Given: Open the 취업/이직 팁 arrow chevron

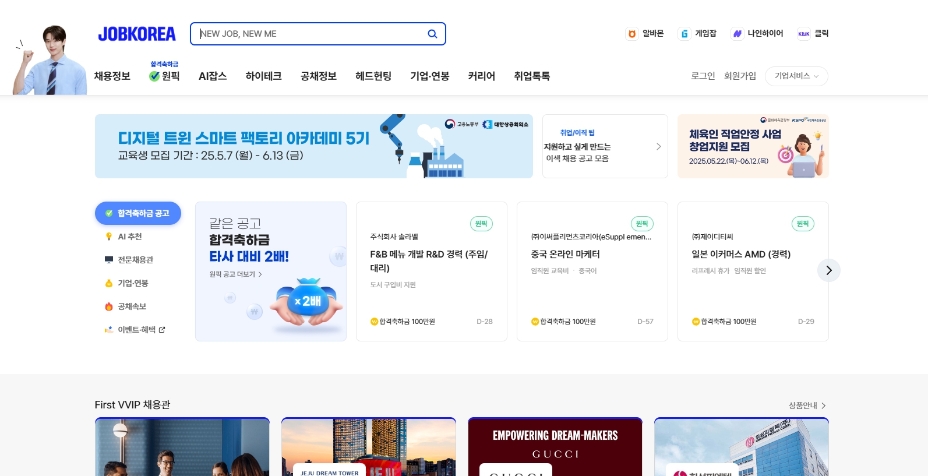Looking at the screenshot, I should [x=659, y=147].
